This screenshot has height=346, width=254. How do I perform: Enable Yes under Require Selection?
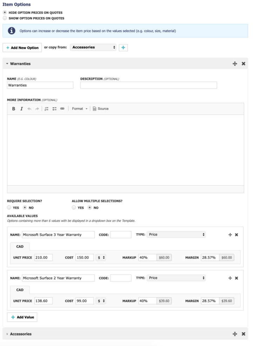click(9, 208)
